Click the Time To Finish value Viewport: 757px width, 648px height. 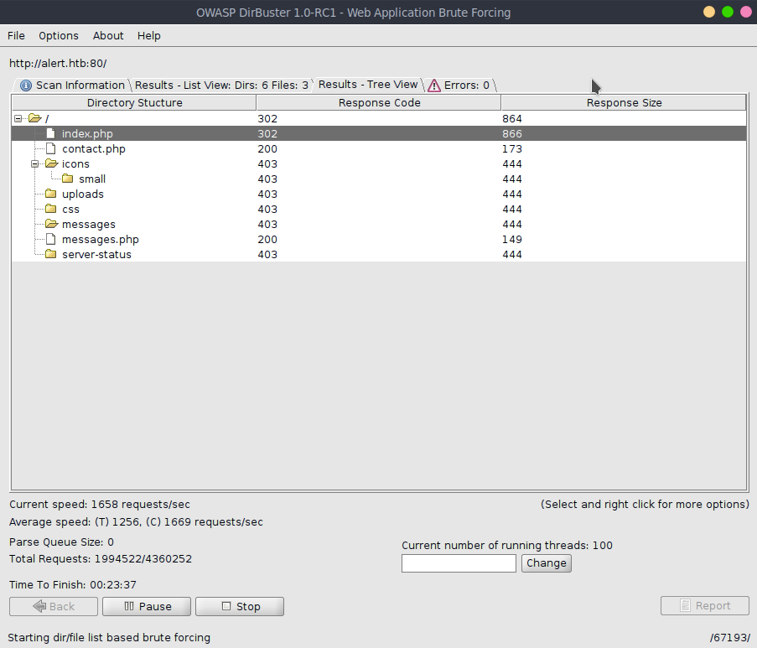pos(113,585)
